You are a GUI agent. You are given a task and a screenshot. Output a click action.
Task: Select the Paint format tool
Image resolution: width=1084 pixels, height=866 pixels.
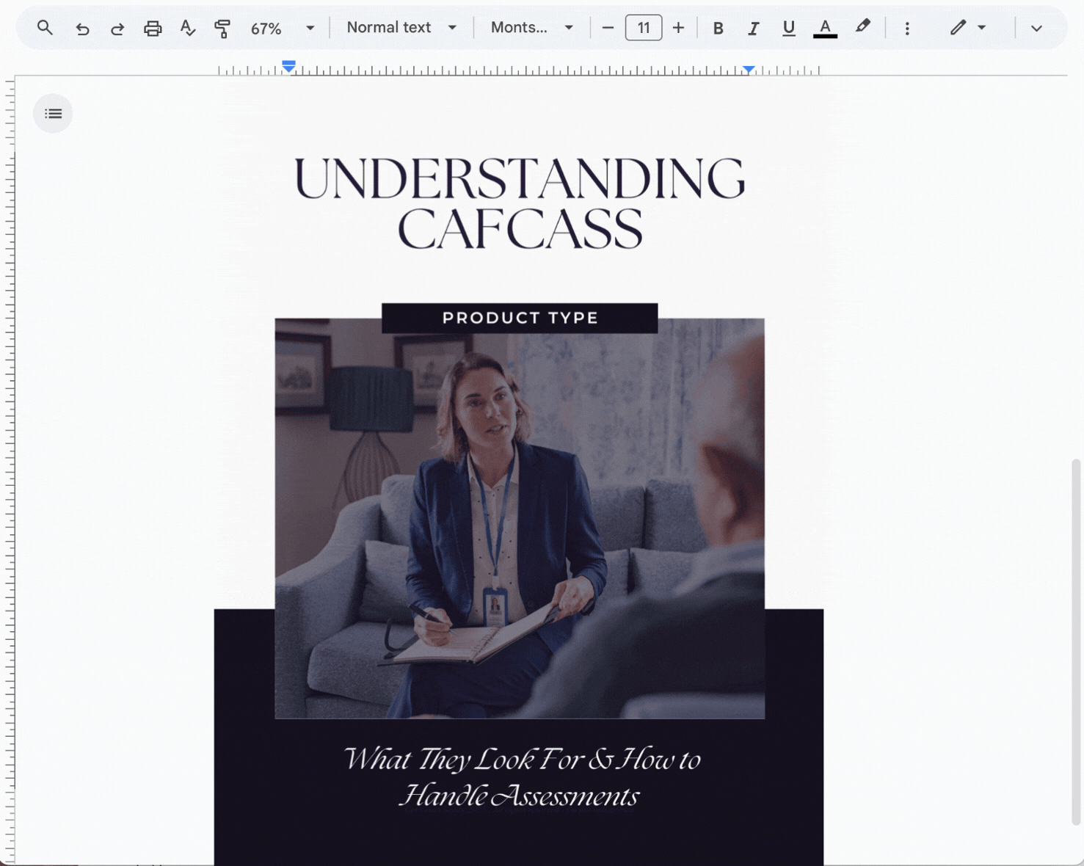pos(222,27)
